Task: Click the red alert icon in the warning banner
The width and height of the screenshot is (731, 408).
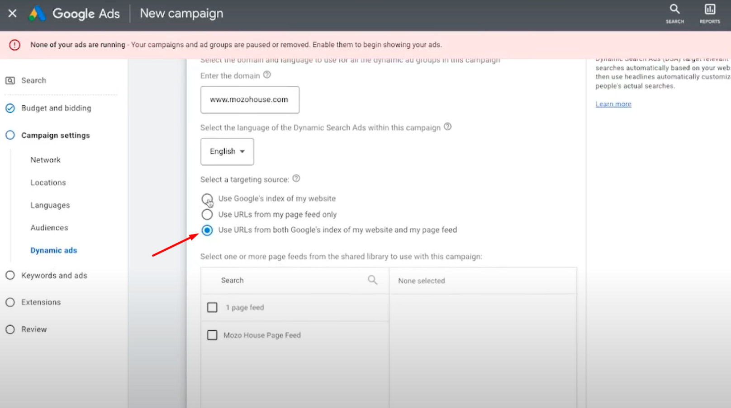Action: click(14, 45)
